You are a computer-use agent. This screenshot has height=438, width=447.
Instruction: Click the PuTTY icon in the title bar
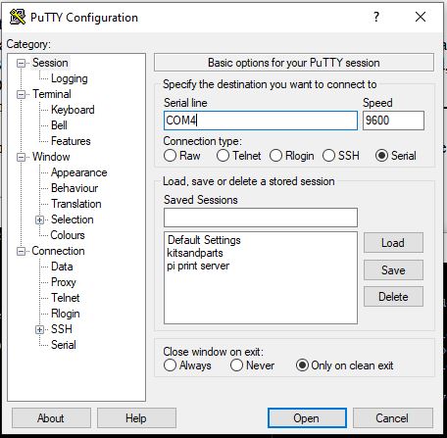(18, 17)
